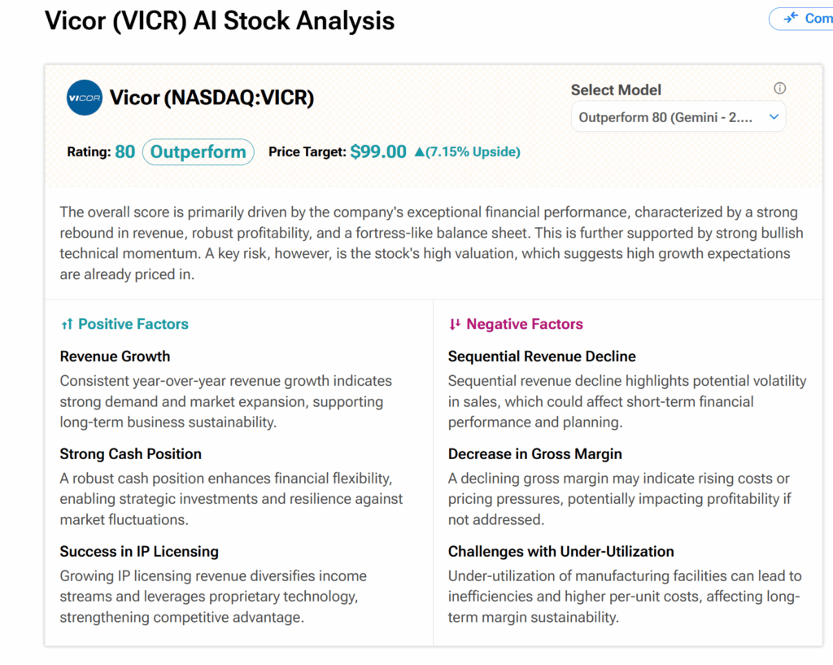The image size is (833, 665).
Task: Click the $99.00 price target value
Action: pyautogui.click(x=378, y=151)
